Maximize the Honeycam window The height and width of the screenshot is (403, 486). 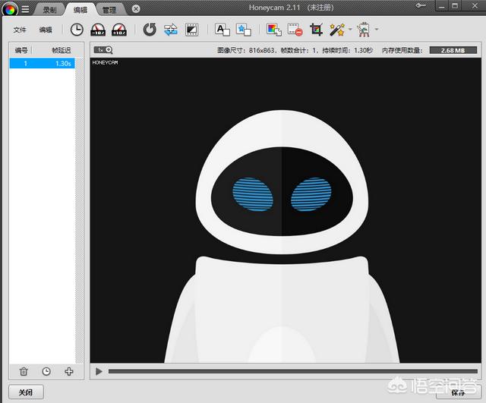tap(455, 6)
